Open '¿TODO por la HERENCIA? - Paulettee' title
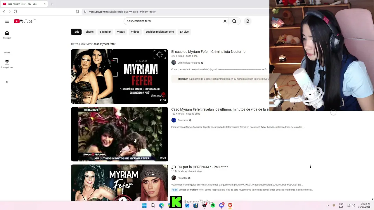The image size is (374, 210). (200, 167)
